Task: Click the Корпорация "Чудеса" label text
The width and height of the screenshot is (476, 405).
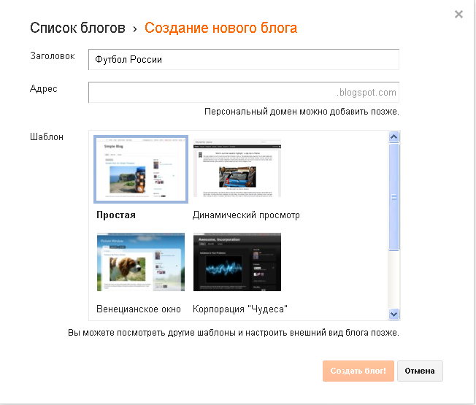Action: (239, 309)
